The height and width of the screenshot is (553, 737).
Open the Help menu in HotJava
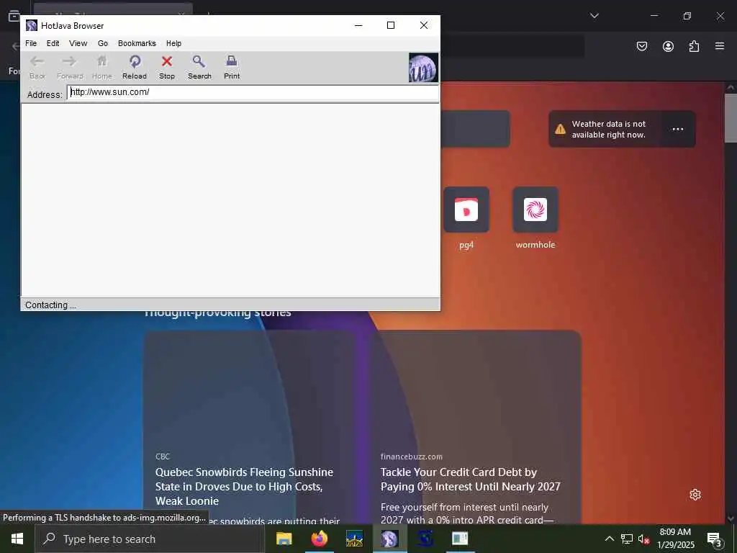click(x=173, y=43)
